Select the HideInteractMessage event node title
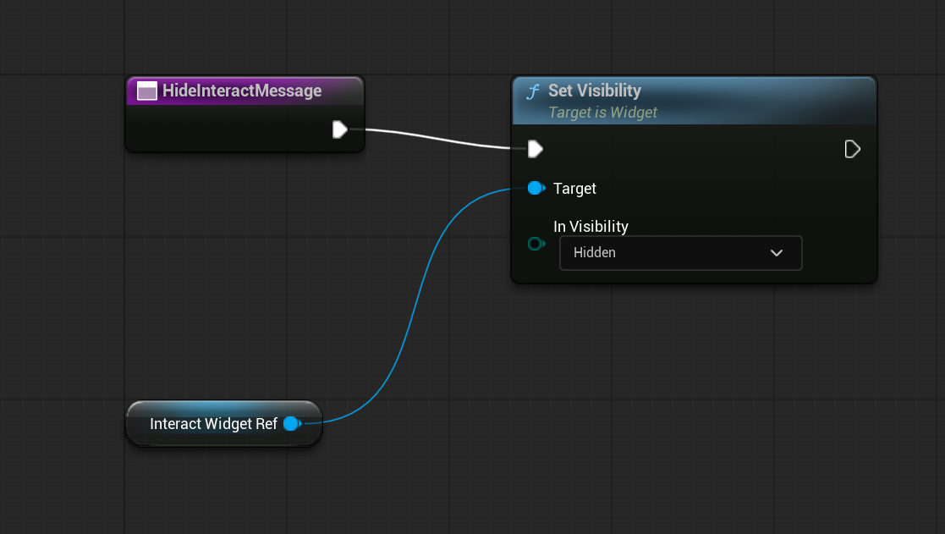Image resolution: width=945 pixels, height=534 pixels. tap(242, 91)
